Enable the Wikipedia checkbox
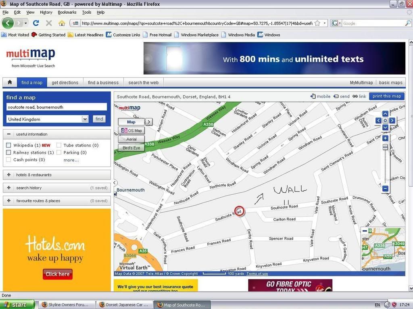The height and width of the screenshot is (309, 413). (x=9, y=145)
